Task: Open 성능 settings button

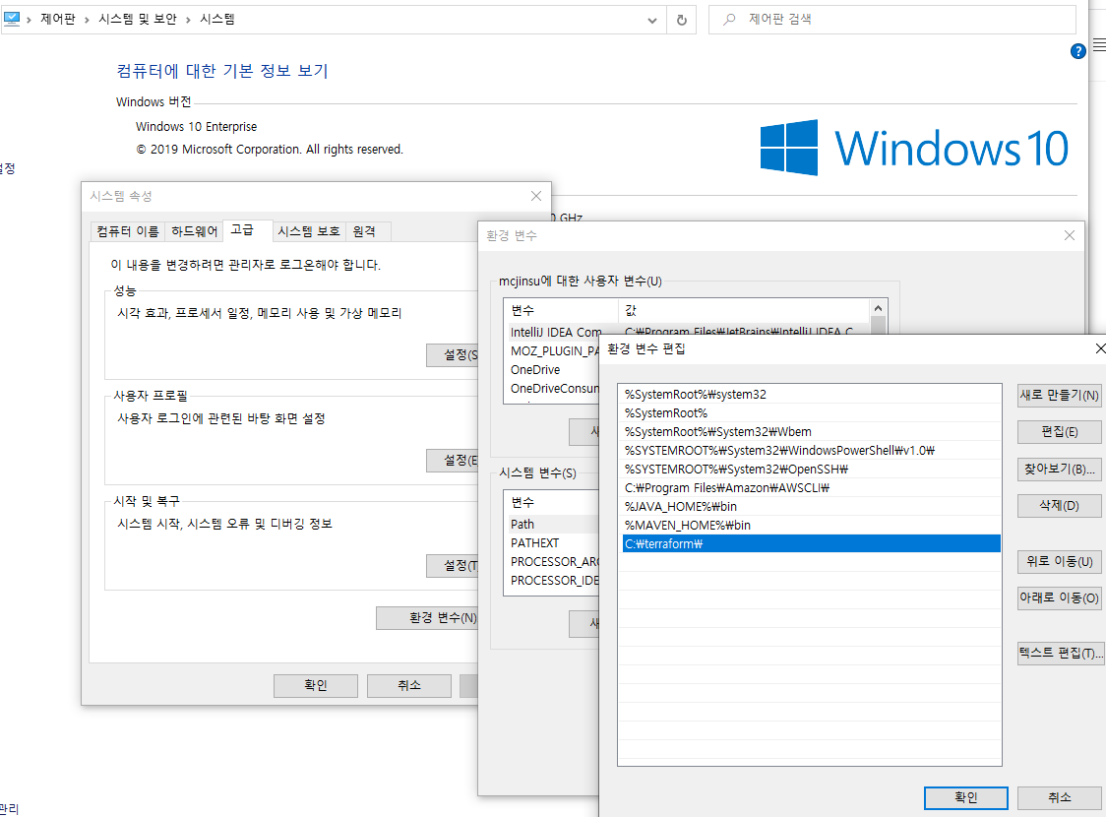Action: coord(453,355)
